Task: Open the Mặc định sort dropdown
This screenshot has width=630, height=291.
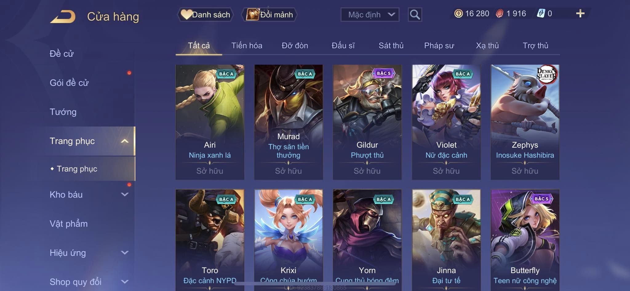Action: click(370, 14)
